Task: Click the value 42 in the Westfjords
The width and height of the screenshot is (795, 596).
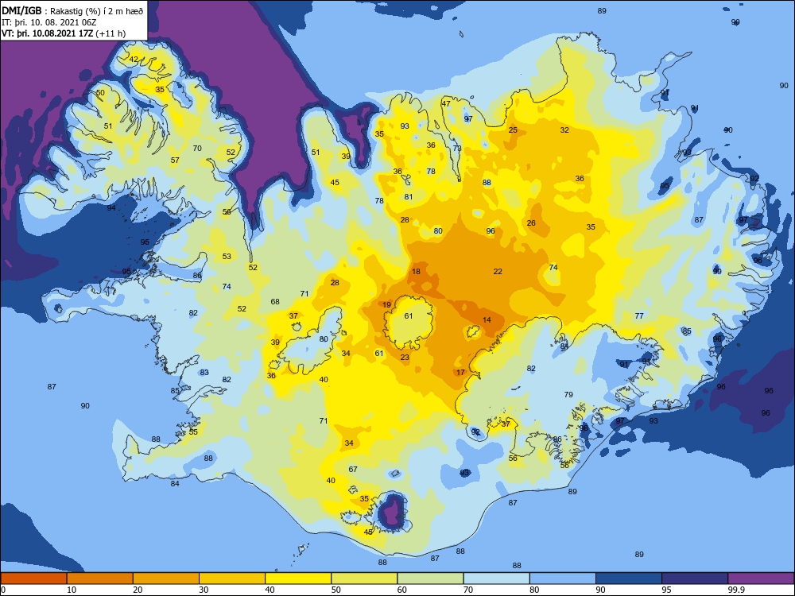Action: point(134,60)
